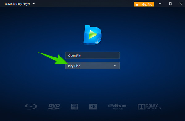185x121 pixels.
Task: Expand the Play Disc dropdown arrow
Action: click(x=115, y=65)
